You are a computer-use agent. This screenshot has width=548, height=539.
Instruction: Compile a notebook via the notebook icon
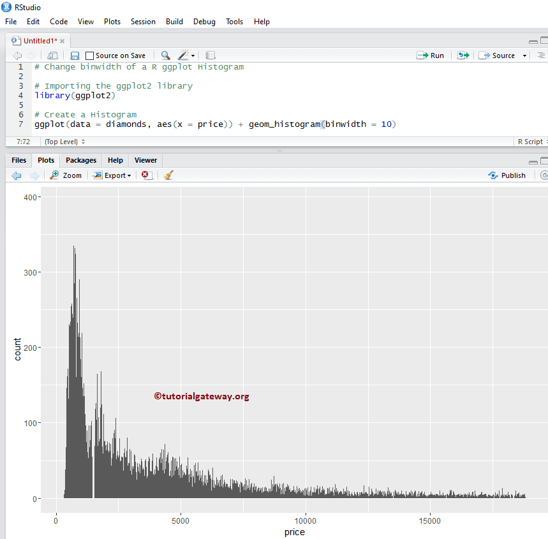point(211,55)
